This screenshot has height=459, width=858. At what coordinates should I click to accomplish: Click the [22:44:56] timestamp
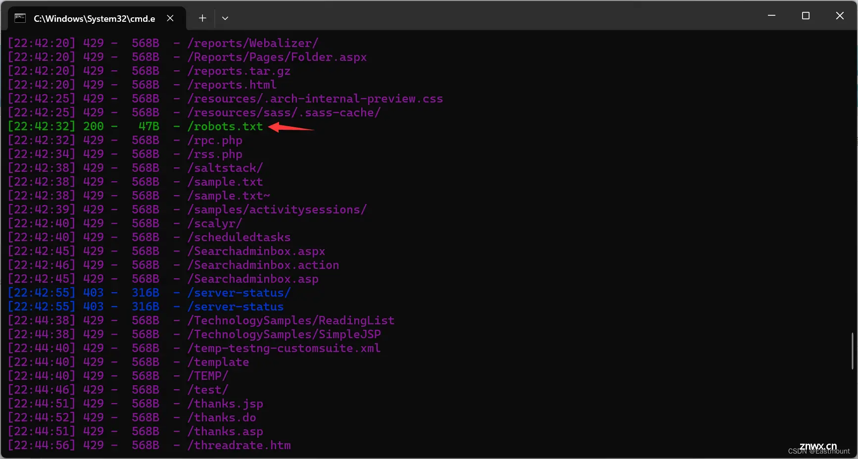coord(42,446)
